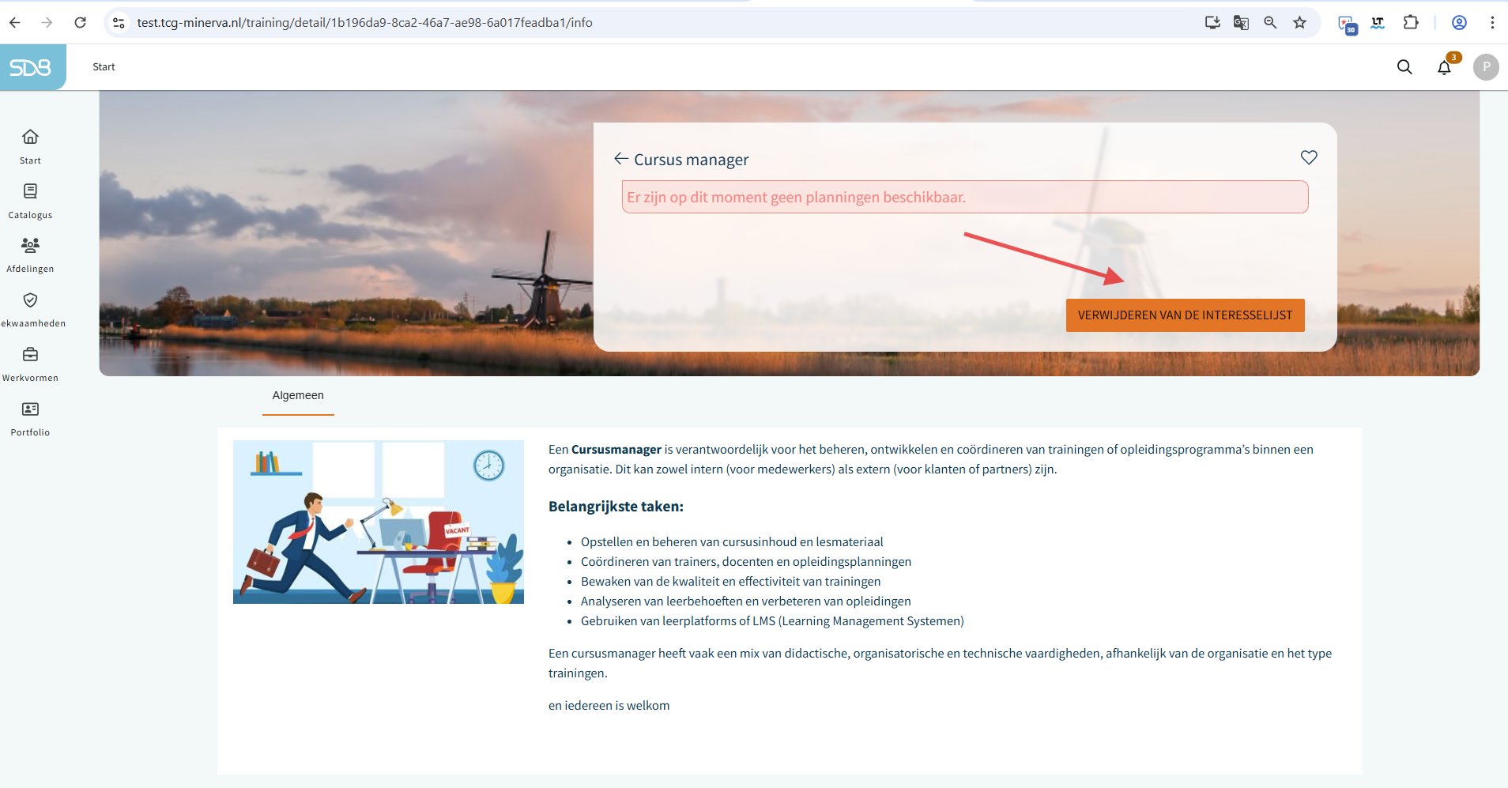Open the browser extensions puzzle icon
Screen dimensions: 1508x788
tap(1411, 22)
